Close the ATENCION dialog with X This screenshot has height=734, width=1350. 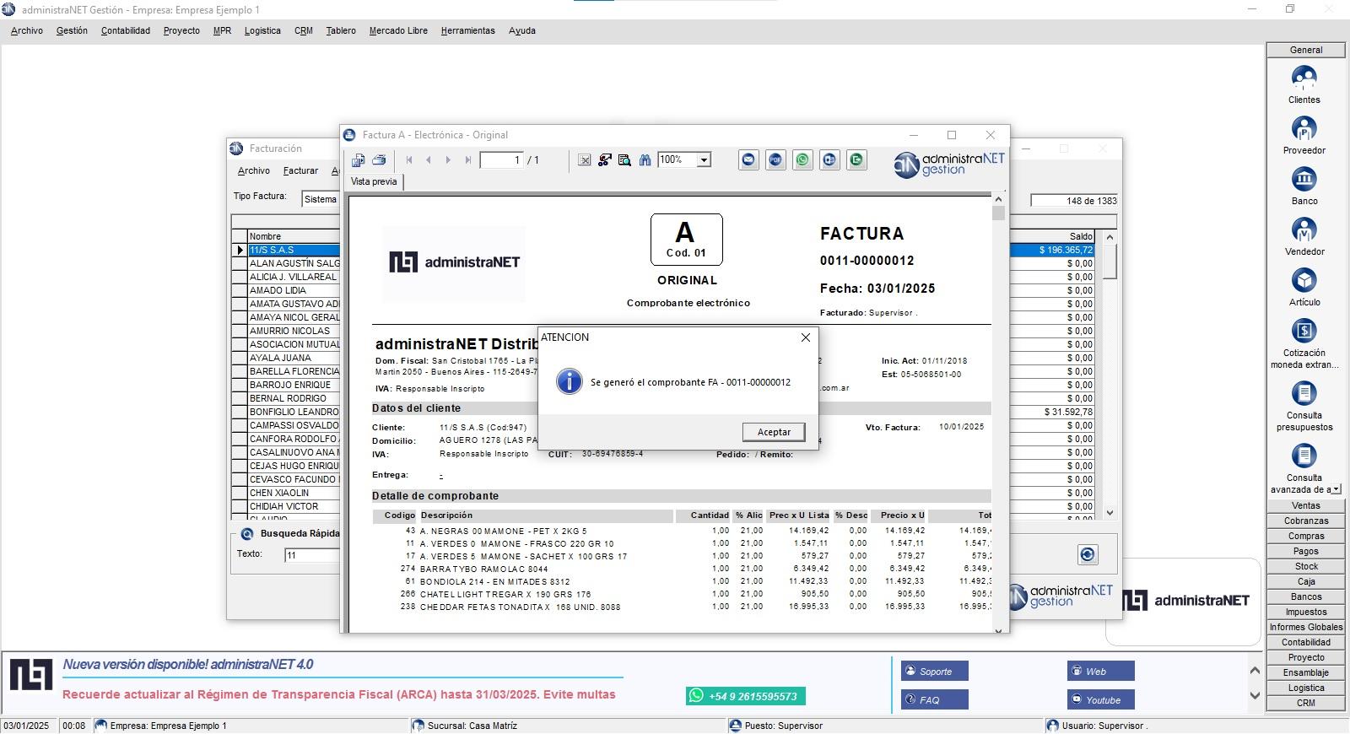[805, 337]
